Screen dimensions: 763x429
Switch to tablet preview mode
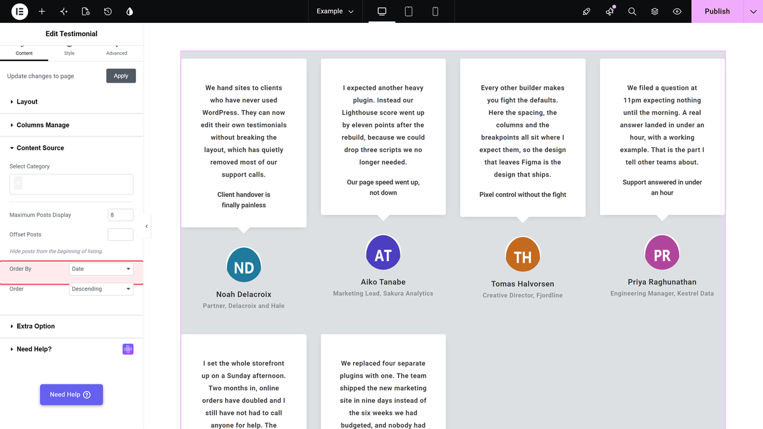pos(409,11)
